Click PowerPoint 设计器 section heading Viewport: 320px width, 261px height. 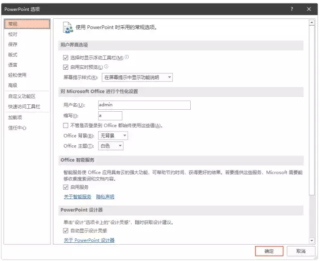coord(82,210)
